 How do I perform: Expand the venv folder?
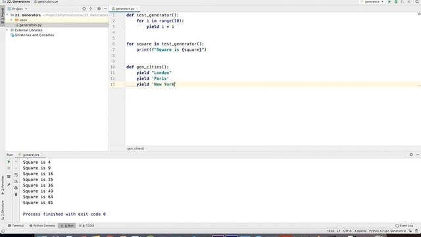point(12,20)
